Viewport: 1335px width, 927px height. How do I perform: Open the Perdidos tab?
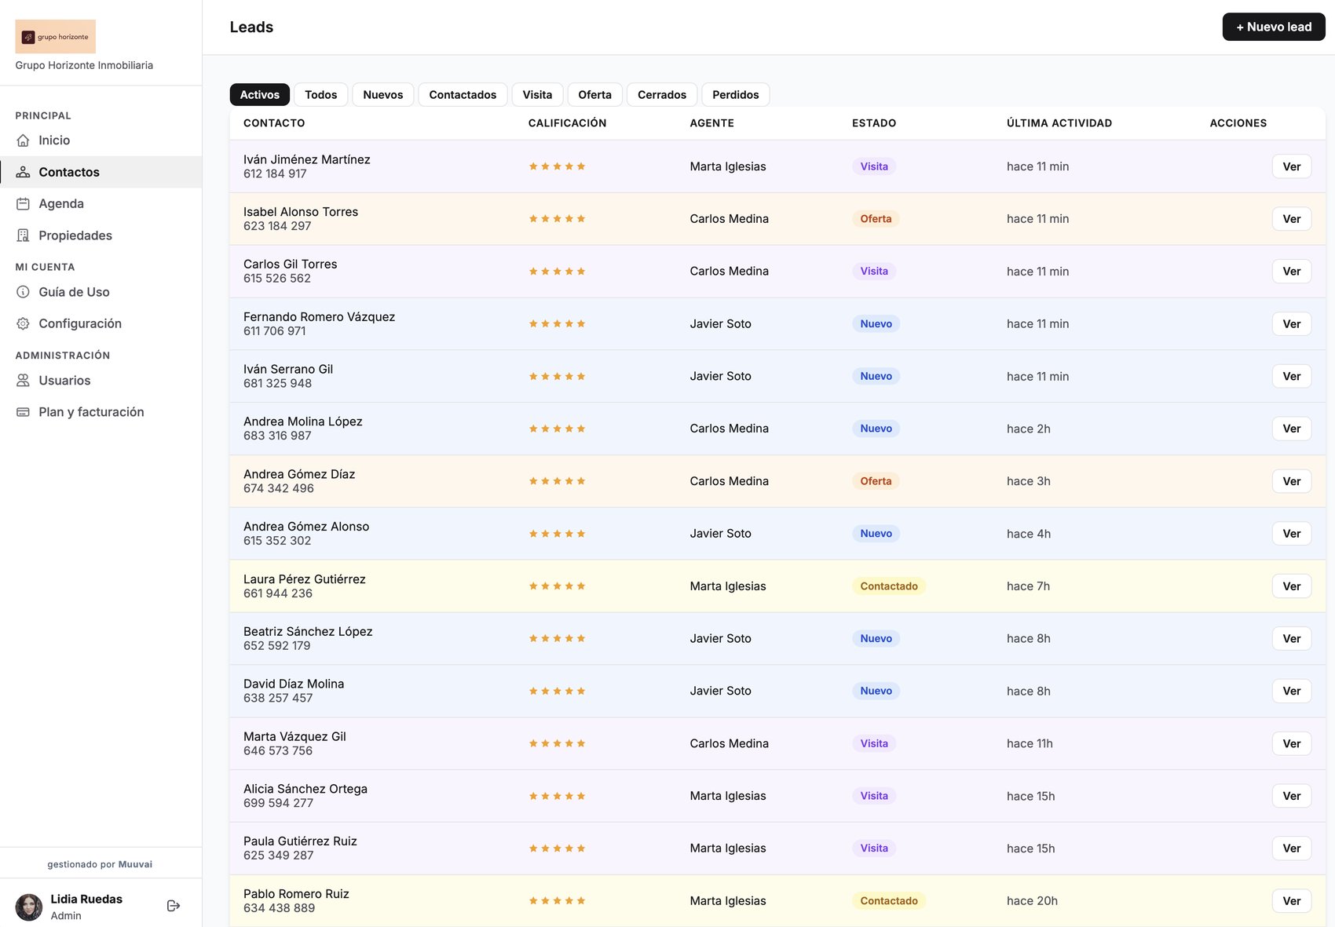pyautogui.click(x=736, y=95)
